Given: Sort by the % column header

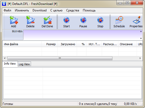Looking at the screenshot, I should [x=81, y=44].
